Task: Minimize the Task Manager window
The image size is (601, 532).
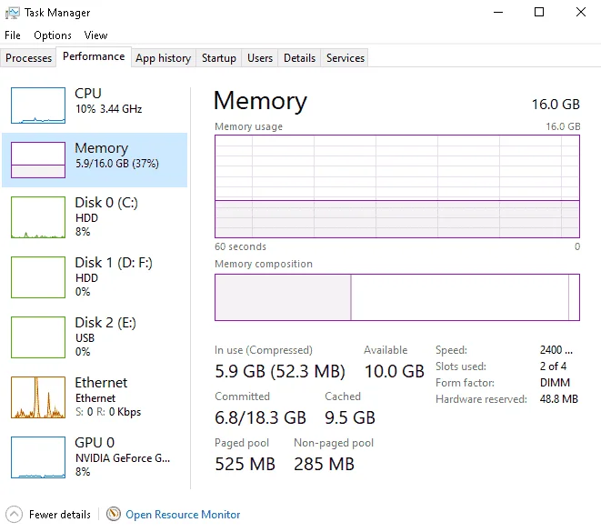Action: tap(498, 12)
